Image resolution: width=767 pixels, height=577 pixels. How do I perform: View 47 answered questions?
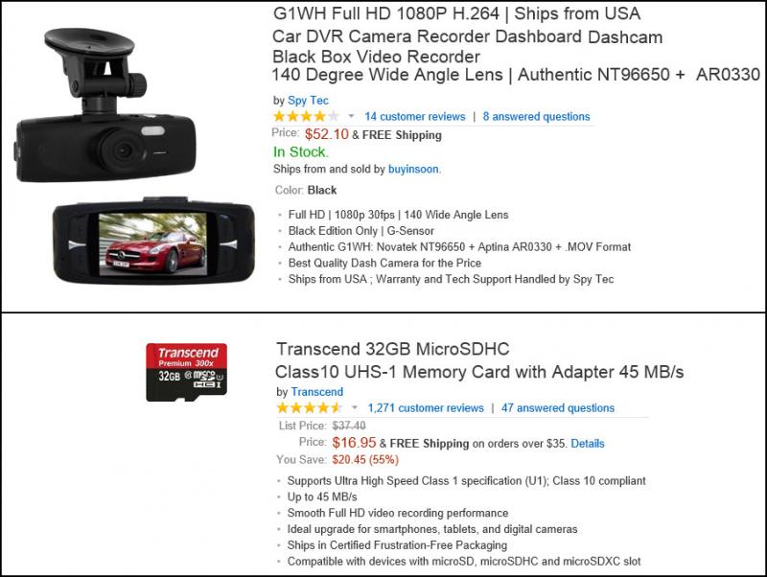(x=558, y=407)
